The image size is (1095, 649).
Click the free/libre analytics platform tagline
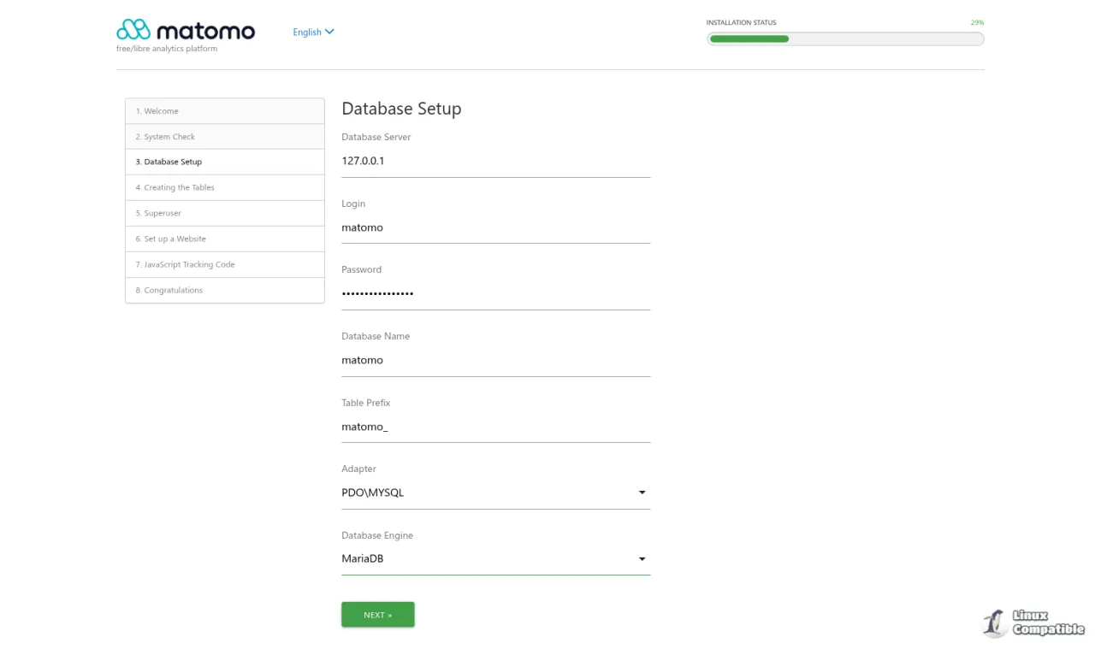click(167, 49)
